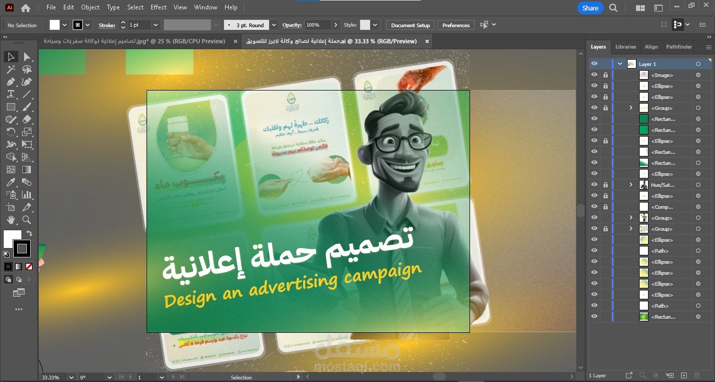This screenshot has height=382, width=715.
Task: Enable Draw Behind mode
Action: pos(19,279)
